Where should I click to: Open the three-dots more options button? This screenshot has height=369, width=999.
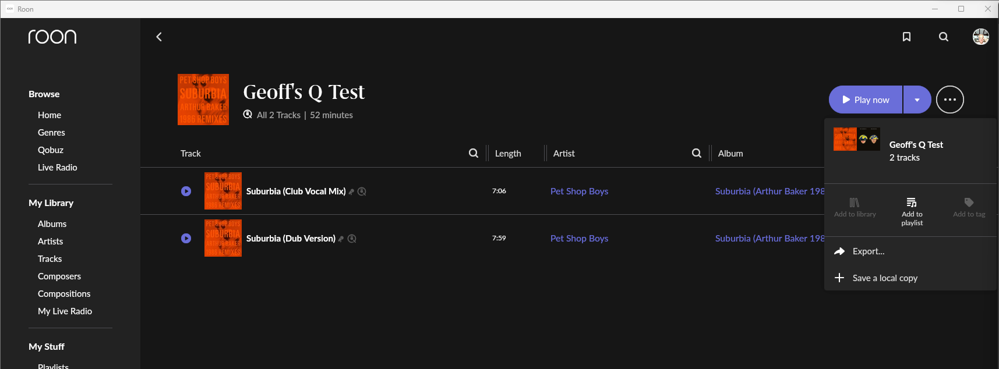click(950, 100)
